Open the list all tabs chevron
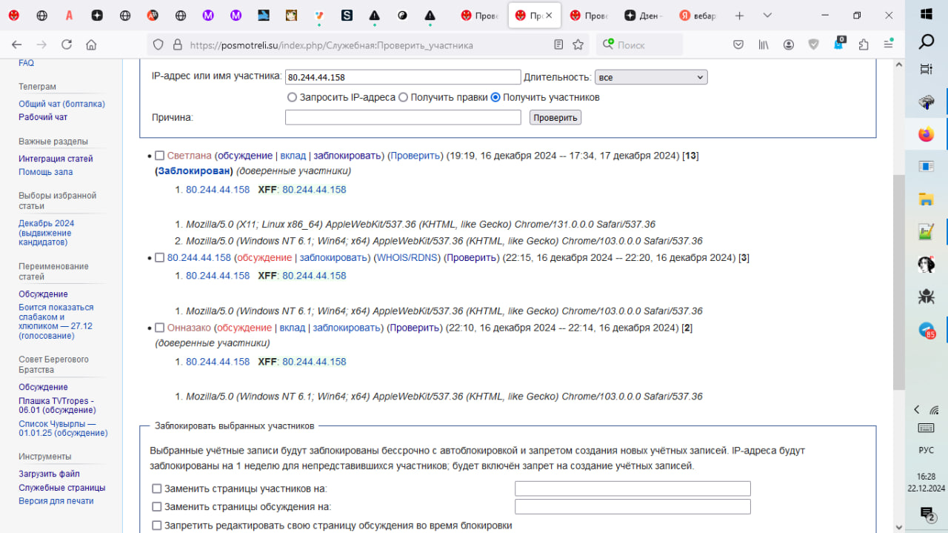The height and width of the screenshot is (533, 948). (767, 16)
